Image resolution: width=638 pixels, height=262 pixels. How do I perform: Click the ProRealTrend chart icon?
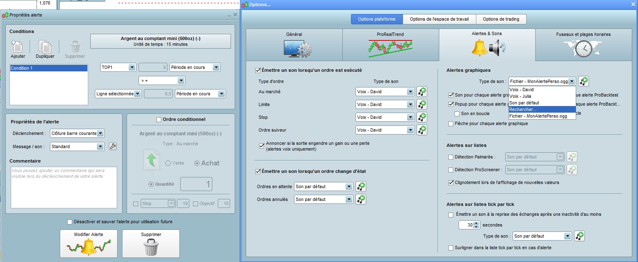[390, 49]
